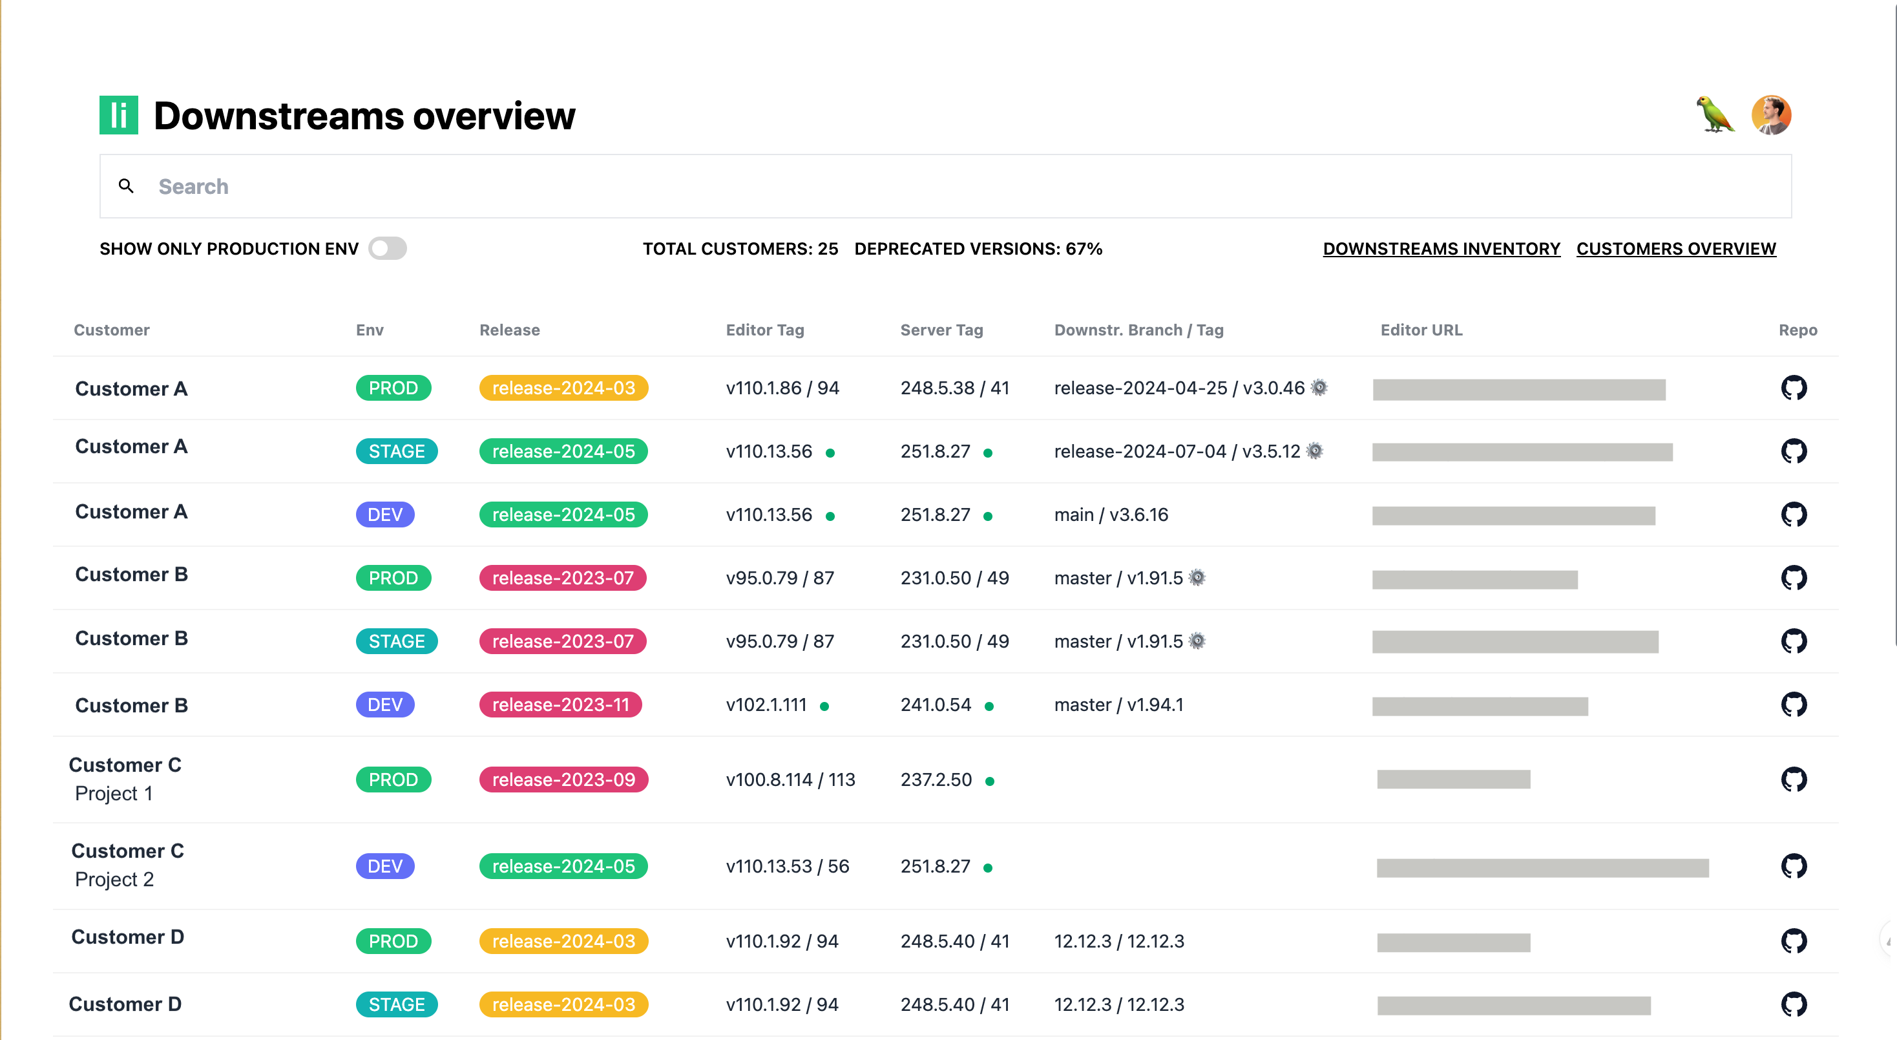Sort the table by the Customer column header
Image resolution: width=1897 pixels, height=1040 pixels.
click(111, 330)
